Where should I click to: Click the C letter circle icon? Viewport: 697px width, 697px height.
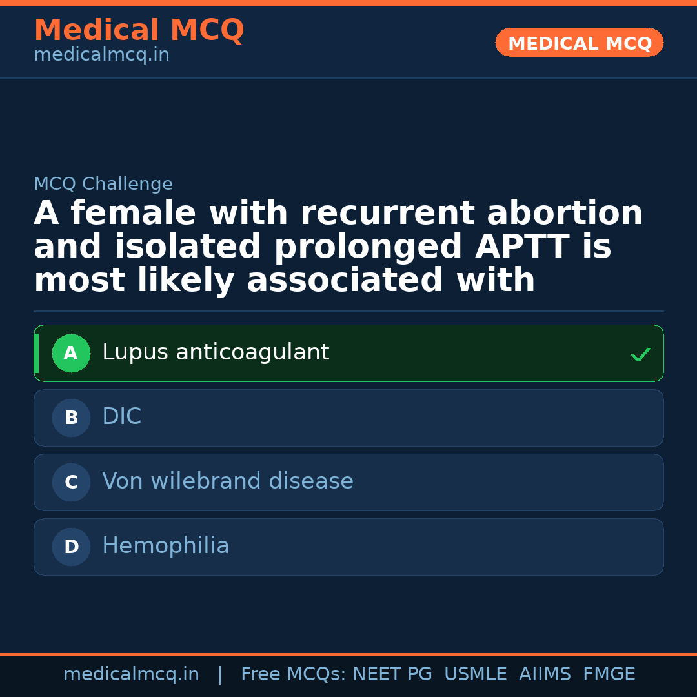71,482
